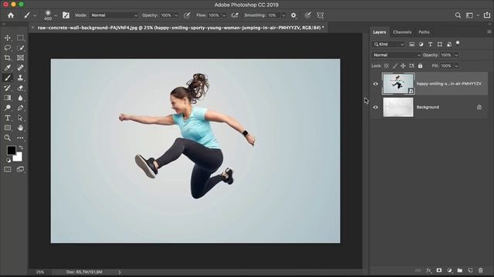The width and height of the screenshot is (494, 277).
Task: Open the layer blend mode dropdown
Action: point(396,55)
